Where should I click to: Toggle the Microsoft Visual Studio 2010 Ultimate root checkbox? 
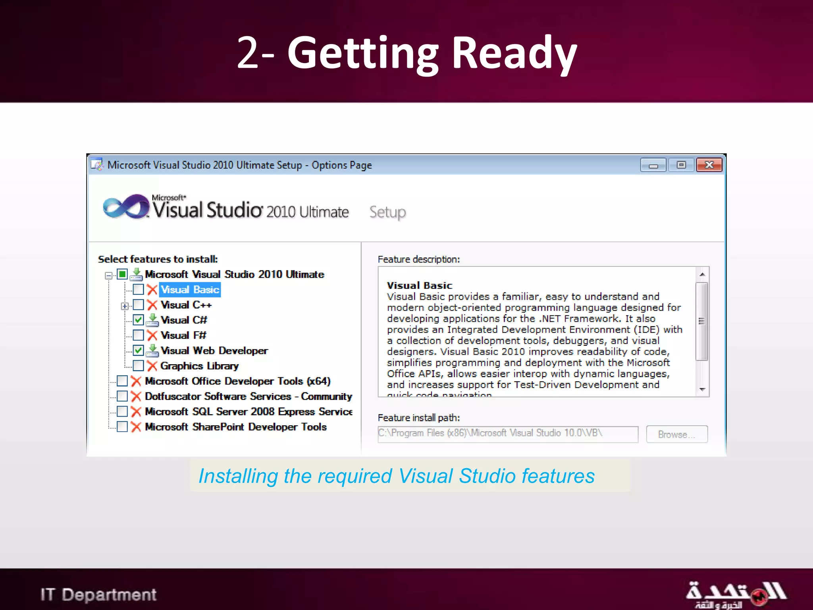[x=122, y=274]
